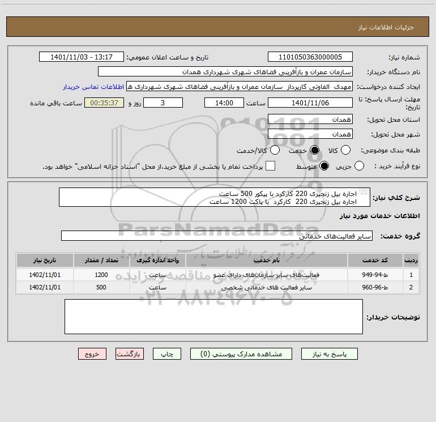Viewport: 436px width, 422px height.
Task: Click the پاسخ به نیاز button
Action: (x=329, y=354)
